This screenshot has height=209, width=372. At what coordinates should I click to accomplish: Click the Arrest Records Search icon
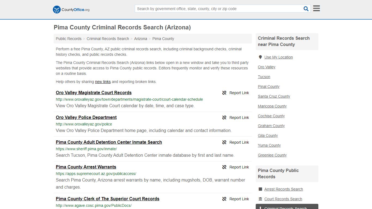[260, 189]
